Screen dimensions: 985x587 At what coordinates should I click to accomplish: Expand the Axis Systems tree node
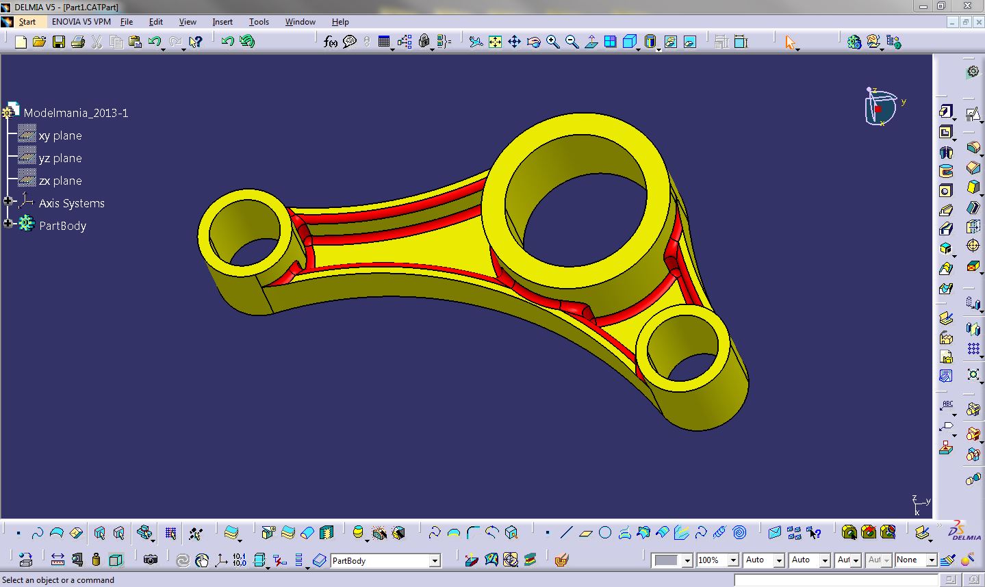coord(8,202)
